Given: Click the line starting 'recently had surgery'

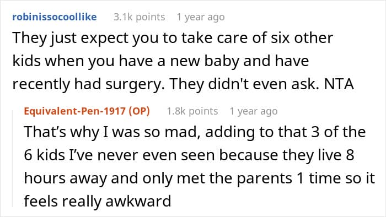Looking at the screenshot, I should coord(183,84).
